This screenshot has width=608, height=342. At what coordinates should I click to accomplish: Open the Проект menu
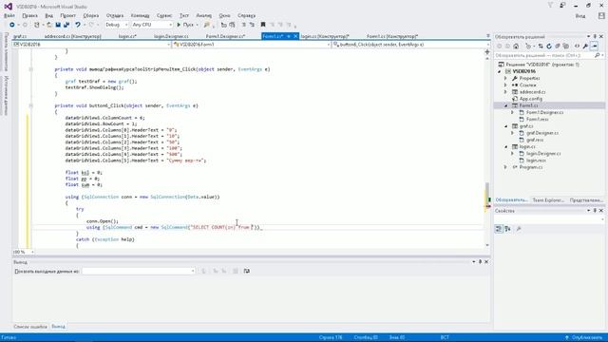(x=67, y=15)
